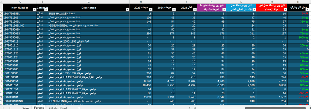Select the 2024 sales value 5,756
Image resolution: width=311 pixels, height=109 pixels.
tap(164, 85)
